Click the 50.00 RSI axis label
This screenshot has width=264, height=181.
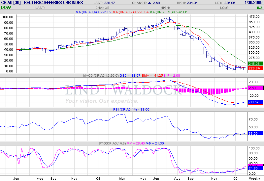coord(253,127)
